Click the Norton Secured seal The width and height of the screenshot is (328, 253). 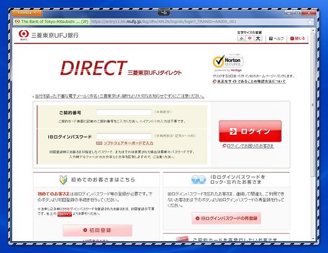click(x=228, y=62)
